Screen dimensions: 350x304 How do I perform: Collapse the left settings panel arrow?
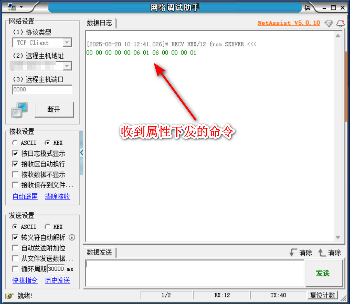pos(81,152)
